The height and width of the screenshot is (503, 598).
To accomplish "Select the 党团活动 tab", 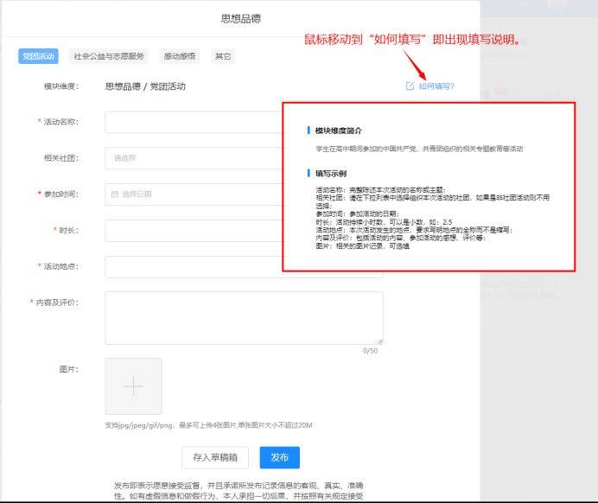I will click(x=38, y=56).
